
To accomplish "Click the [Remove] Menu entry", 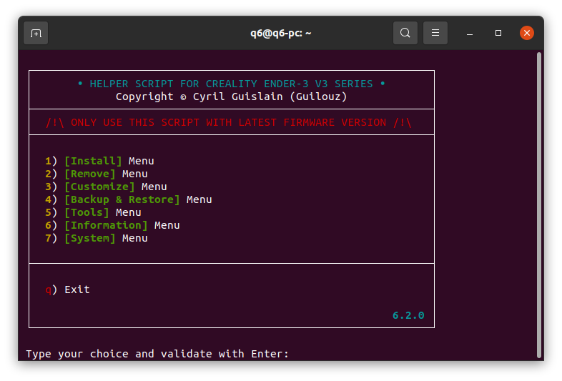I will point(105,174).
